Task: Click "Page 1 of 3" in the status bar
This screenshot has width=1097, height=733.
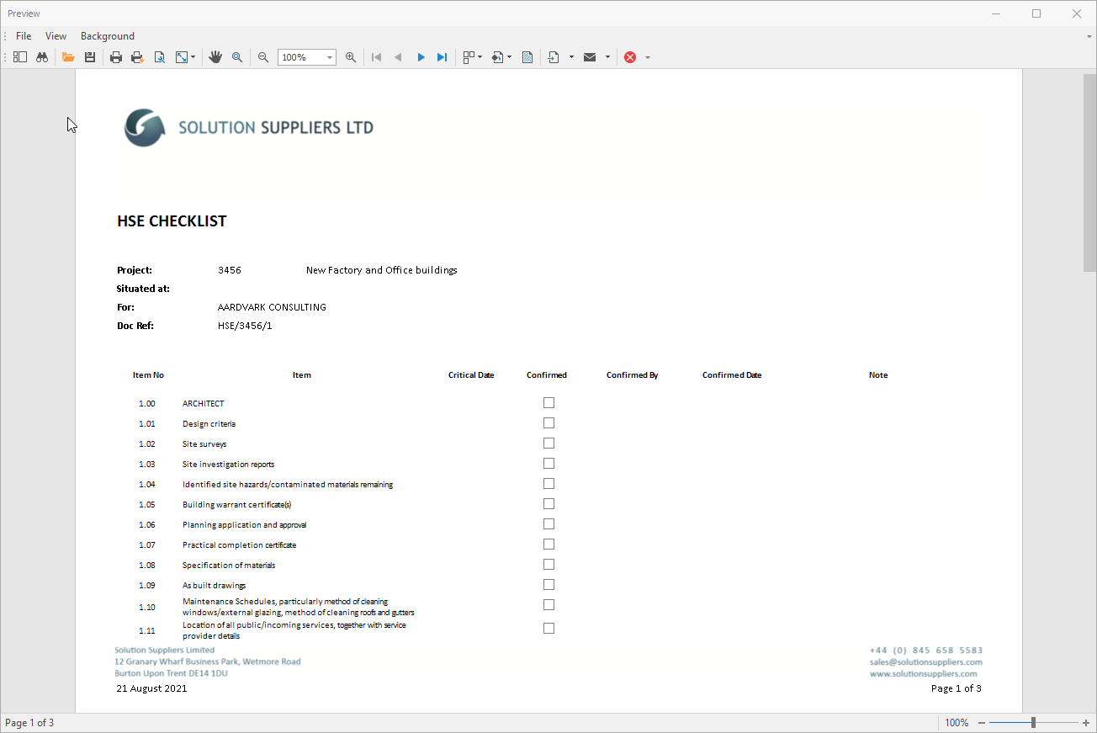Action: click(x=29, y=723)
